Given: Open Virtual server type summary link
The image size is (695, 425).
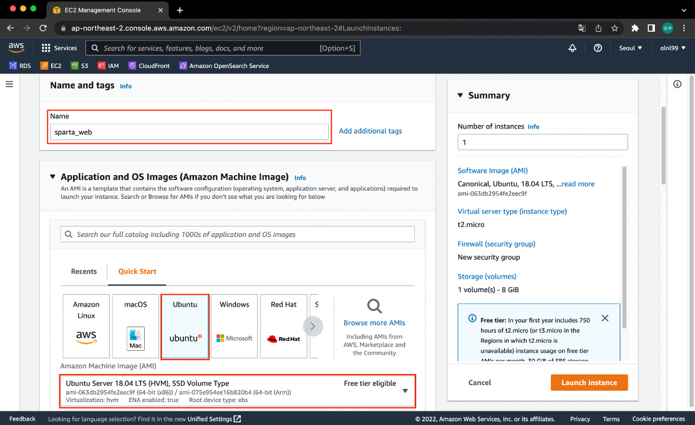Looking at the screenshot, I should click(512, 211).
